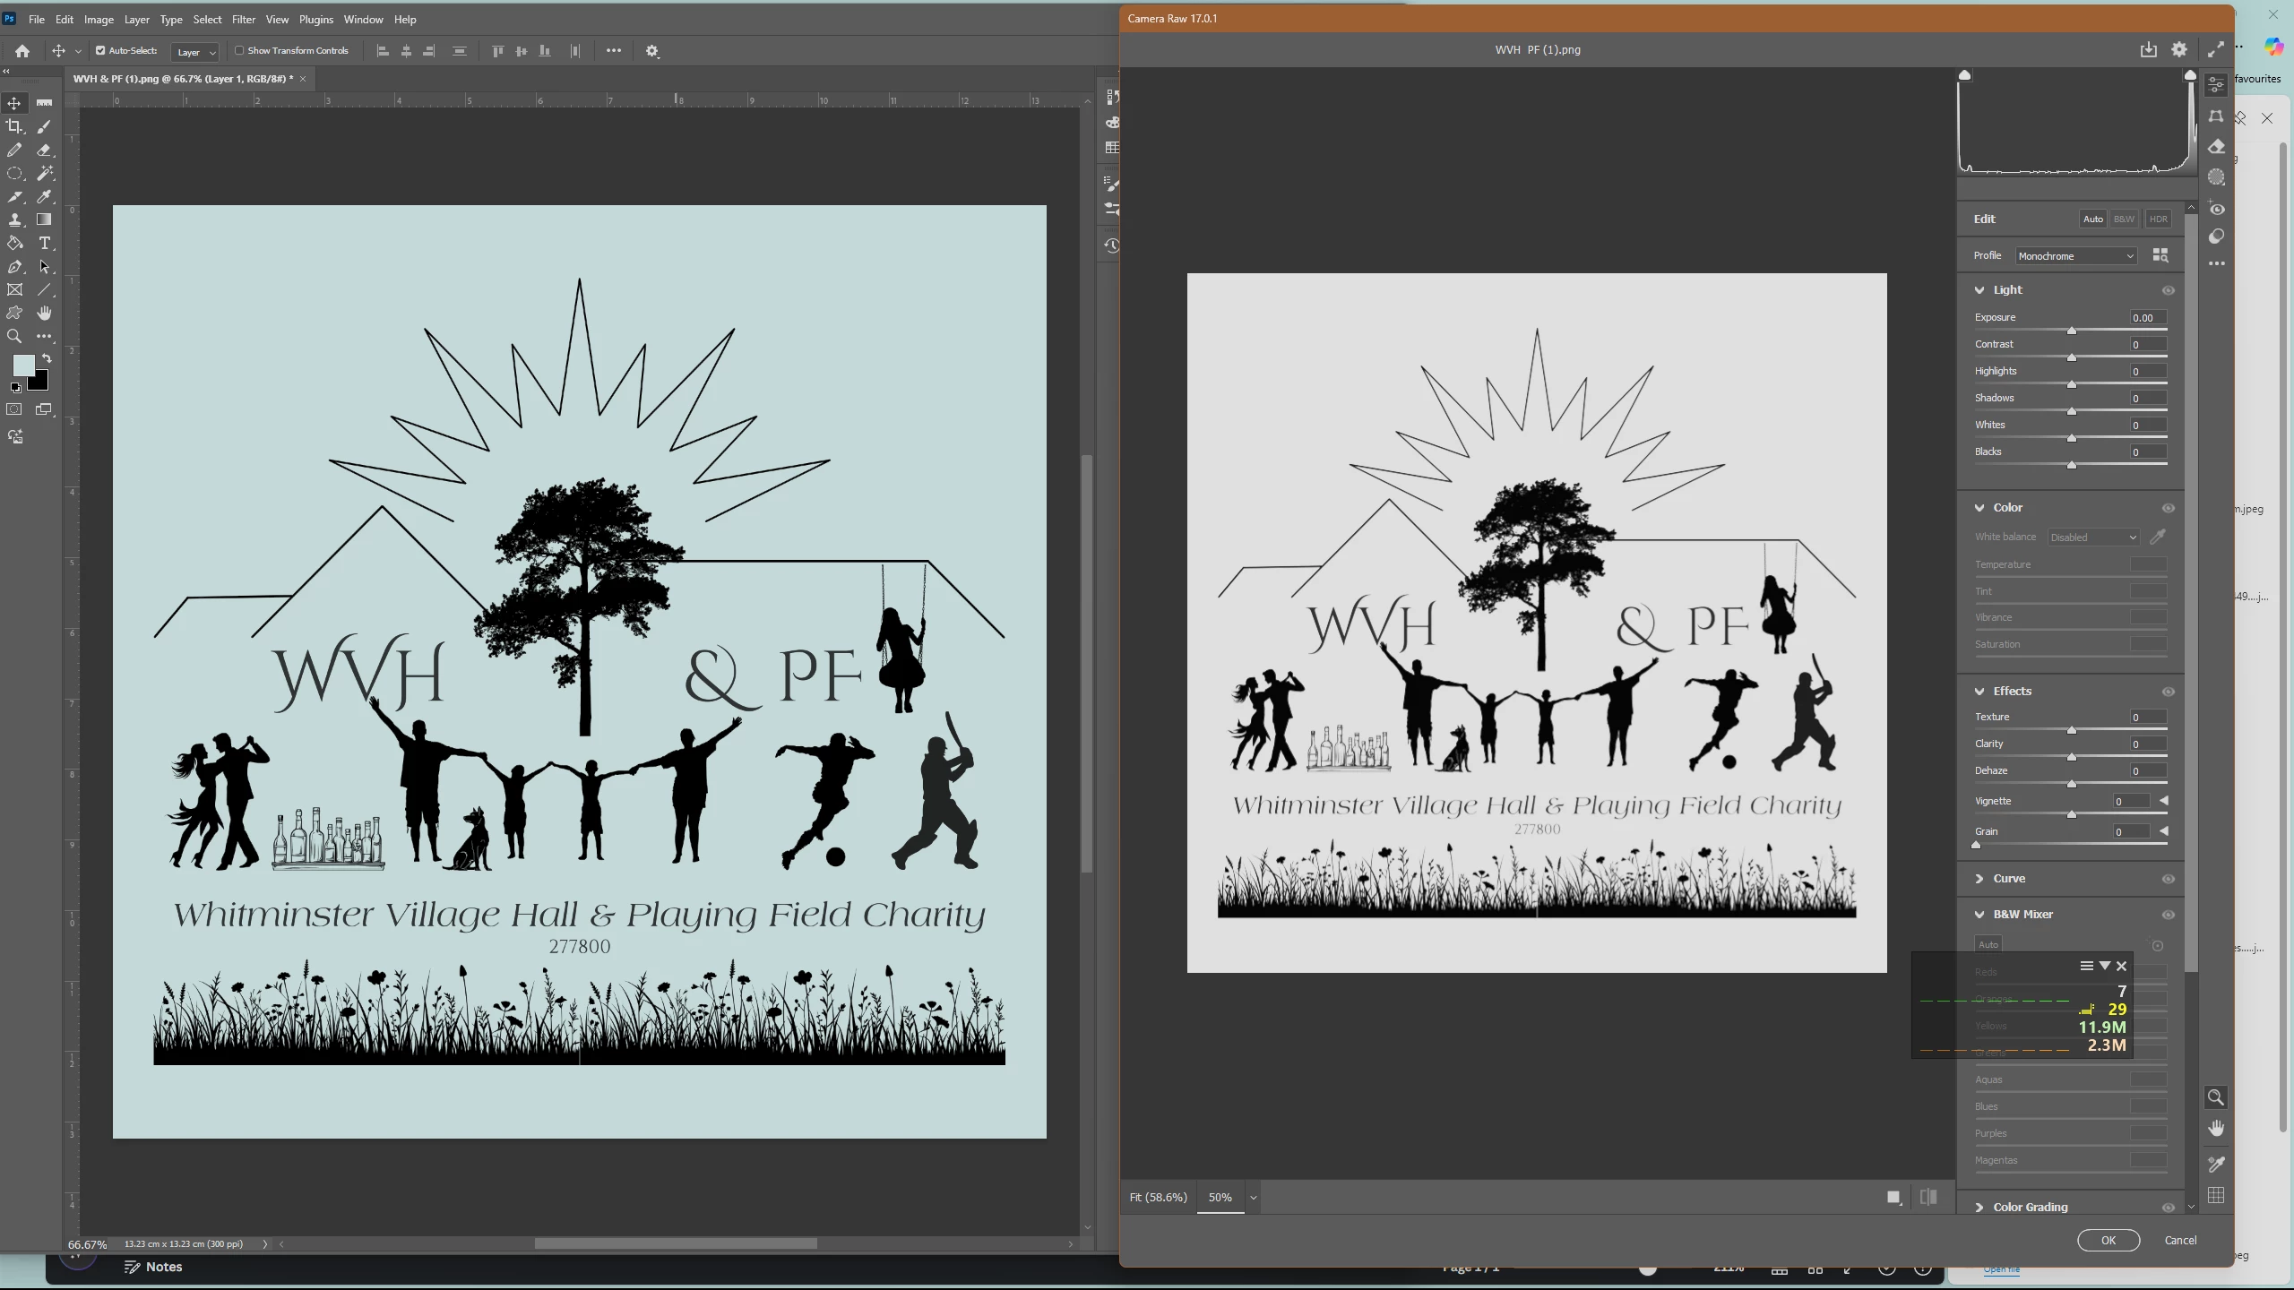2294x1290 pixels.
Task: Click OK to apply Camera Raw
Action: pos(2108,1241)
